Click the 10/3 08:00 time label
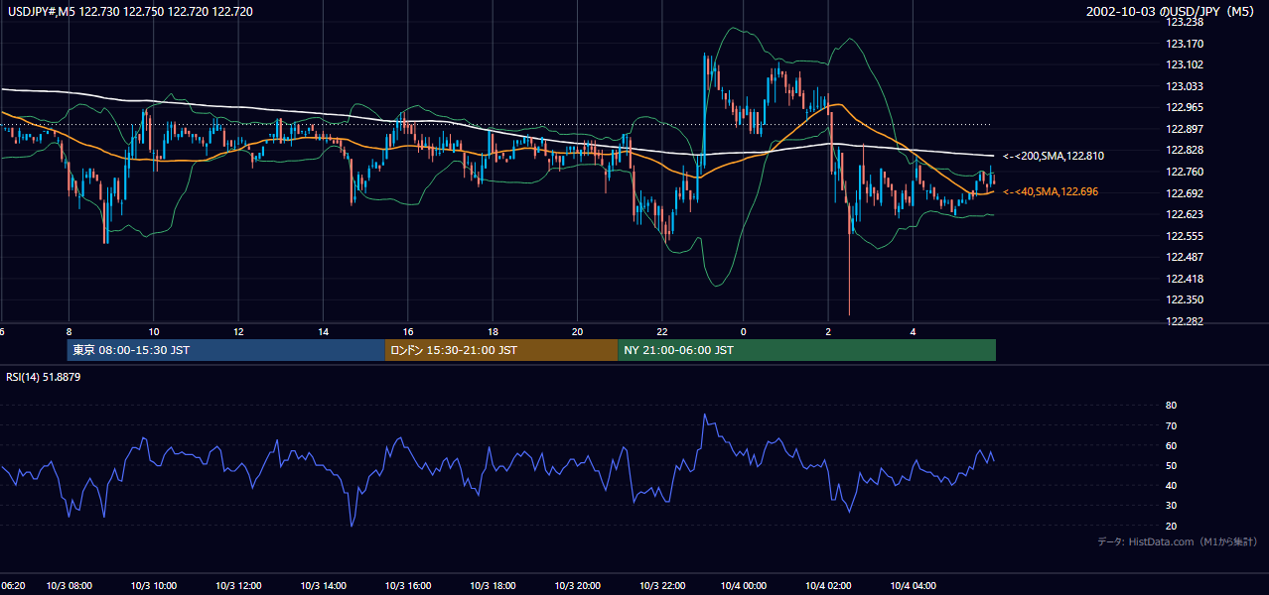This screenshot has width=1269, height=595. pos(70,586)
